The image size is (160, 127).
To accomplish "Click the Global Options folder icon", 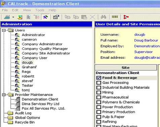I will (10, 118).
